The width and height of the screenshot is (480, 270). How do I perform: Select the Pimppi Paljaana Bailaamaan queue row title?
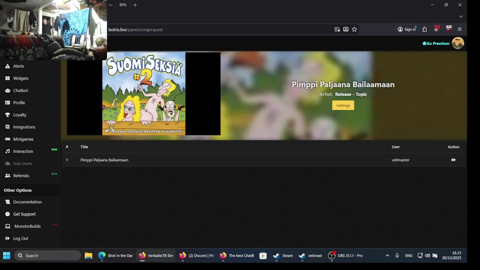(x=104, y=160)
